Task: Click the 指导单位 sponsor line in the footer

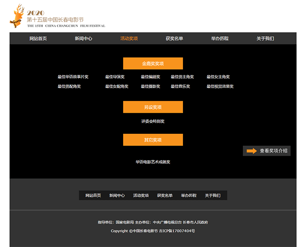Action: click(x=153, y=222)
